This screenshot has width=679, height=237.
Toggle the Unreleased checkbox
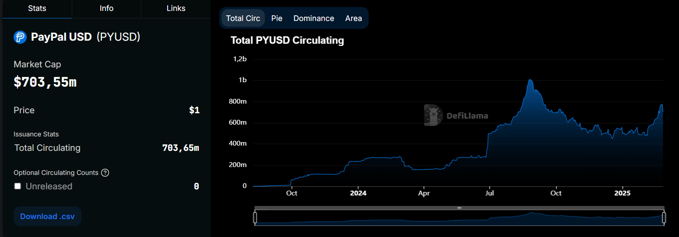18,186
